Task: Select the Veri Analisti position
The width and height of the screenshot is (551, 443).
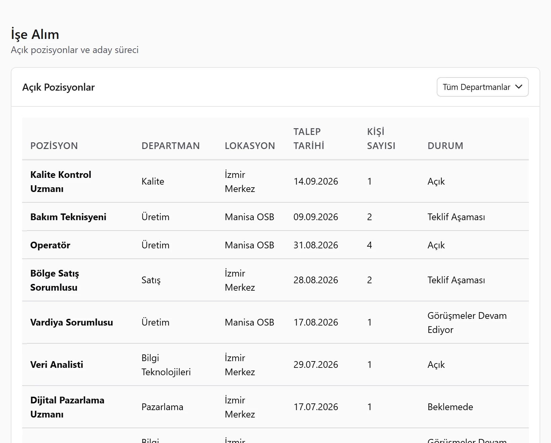Action: pos(57,364)
